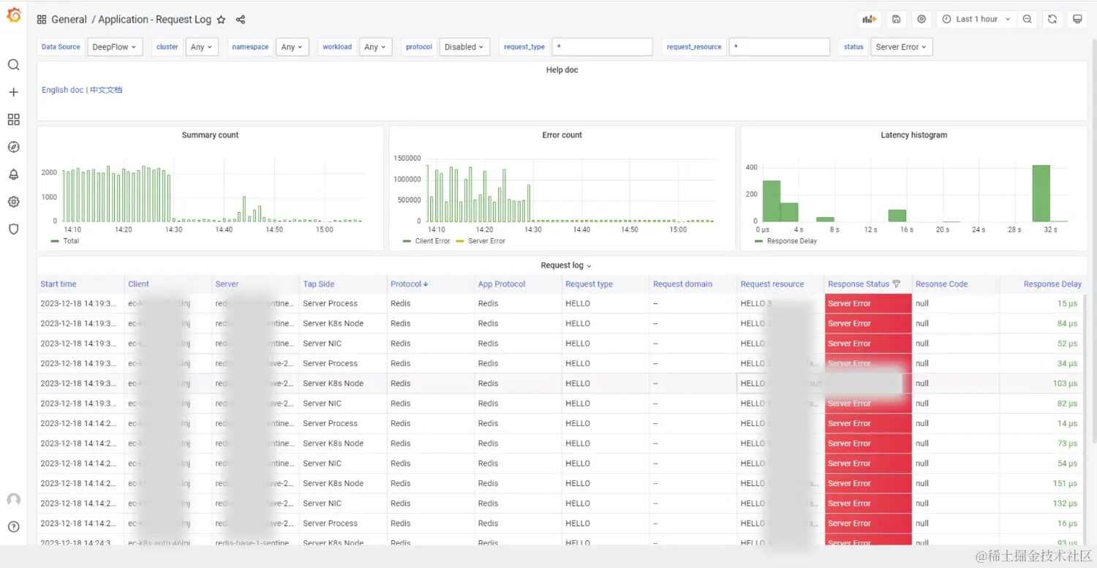Open the Alerting bell icon
This screenshot has height=568, width=1097.
(x=13, y=174)
